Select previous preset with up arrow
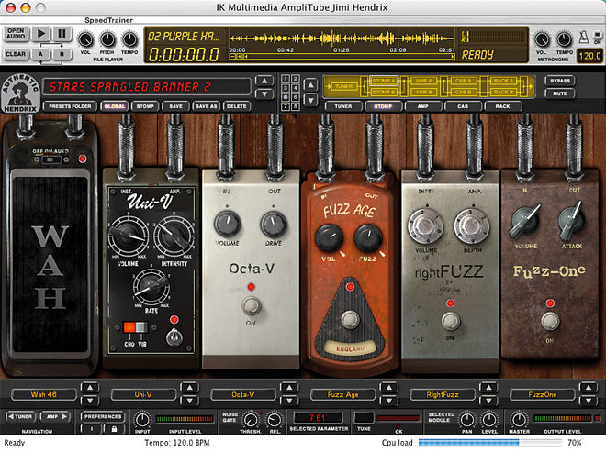Viewport: 606px width, 451px height. tap(264, 81)
